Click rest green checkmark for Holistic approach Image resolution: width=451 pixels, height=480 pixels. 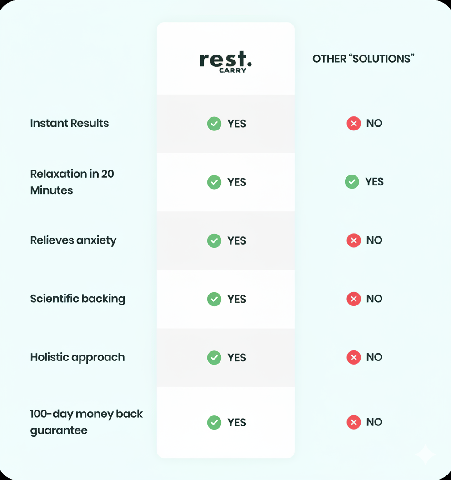pos(214,357)
